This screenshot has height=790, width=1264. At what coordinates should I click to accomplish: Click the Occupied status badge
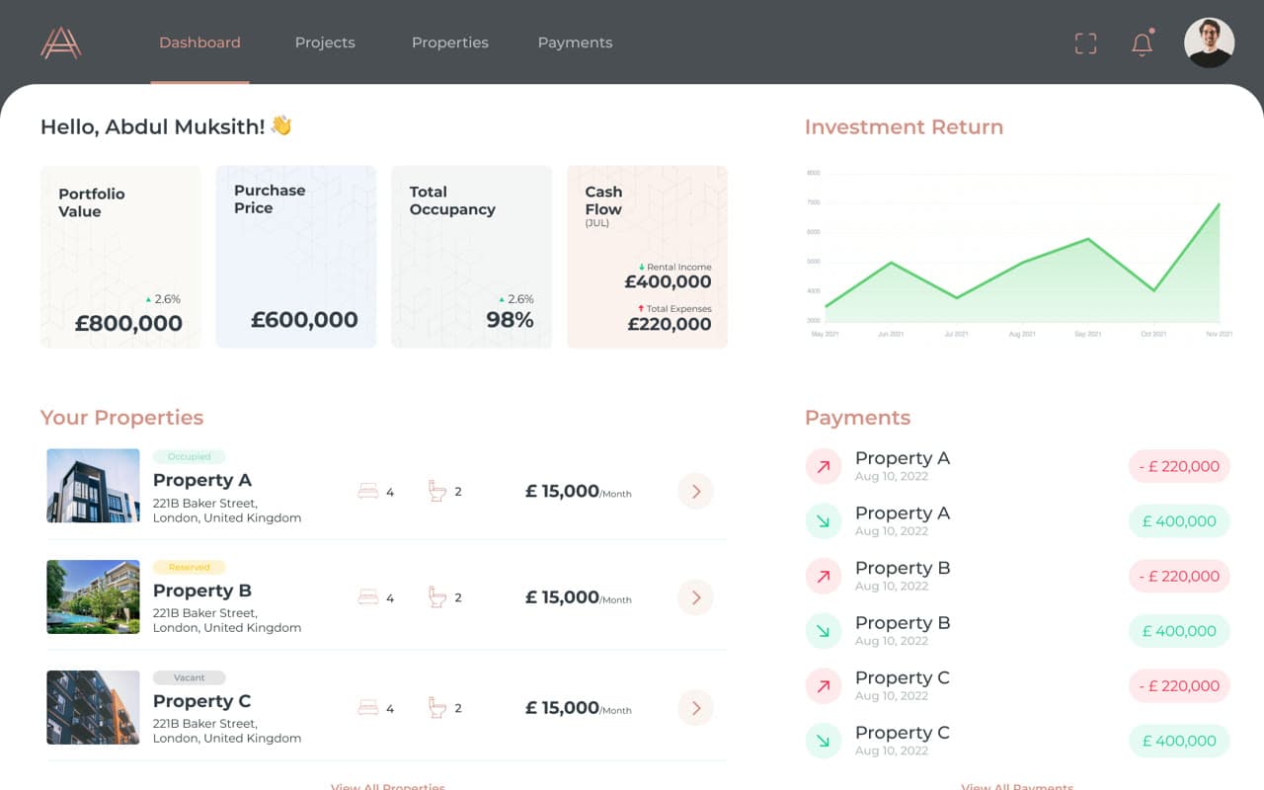click(x=190, y=456)
